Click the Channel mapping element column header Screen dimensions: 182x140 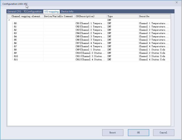(x=25, y=16)
